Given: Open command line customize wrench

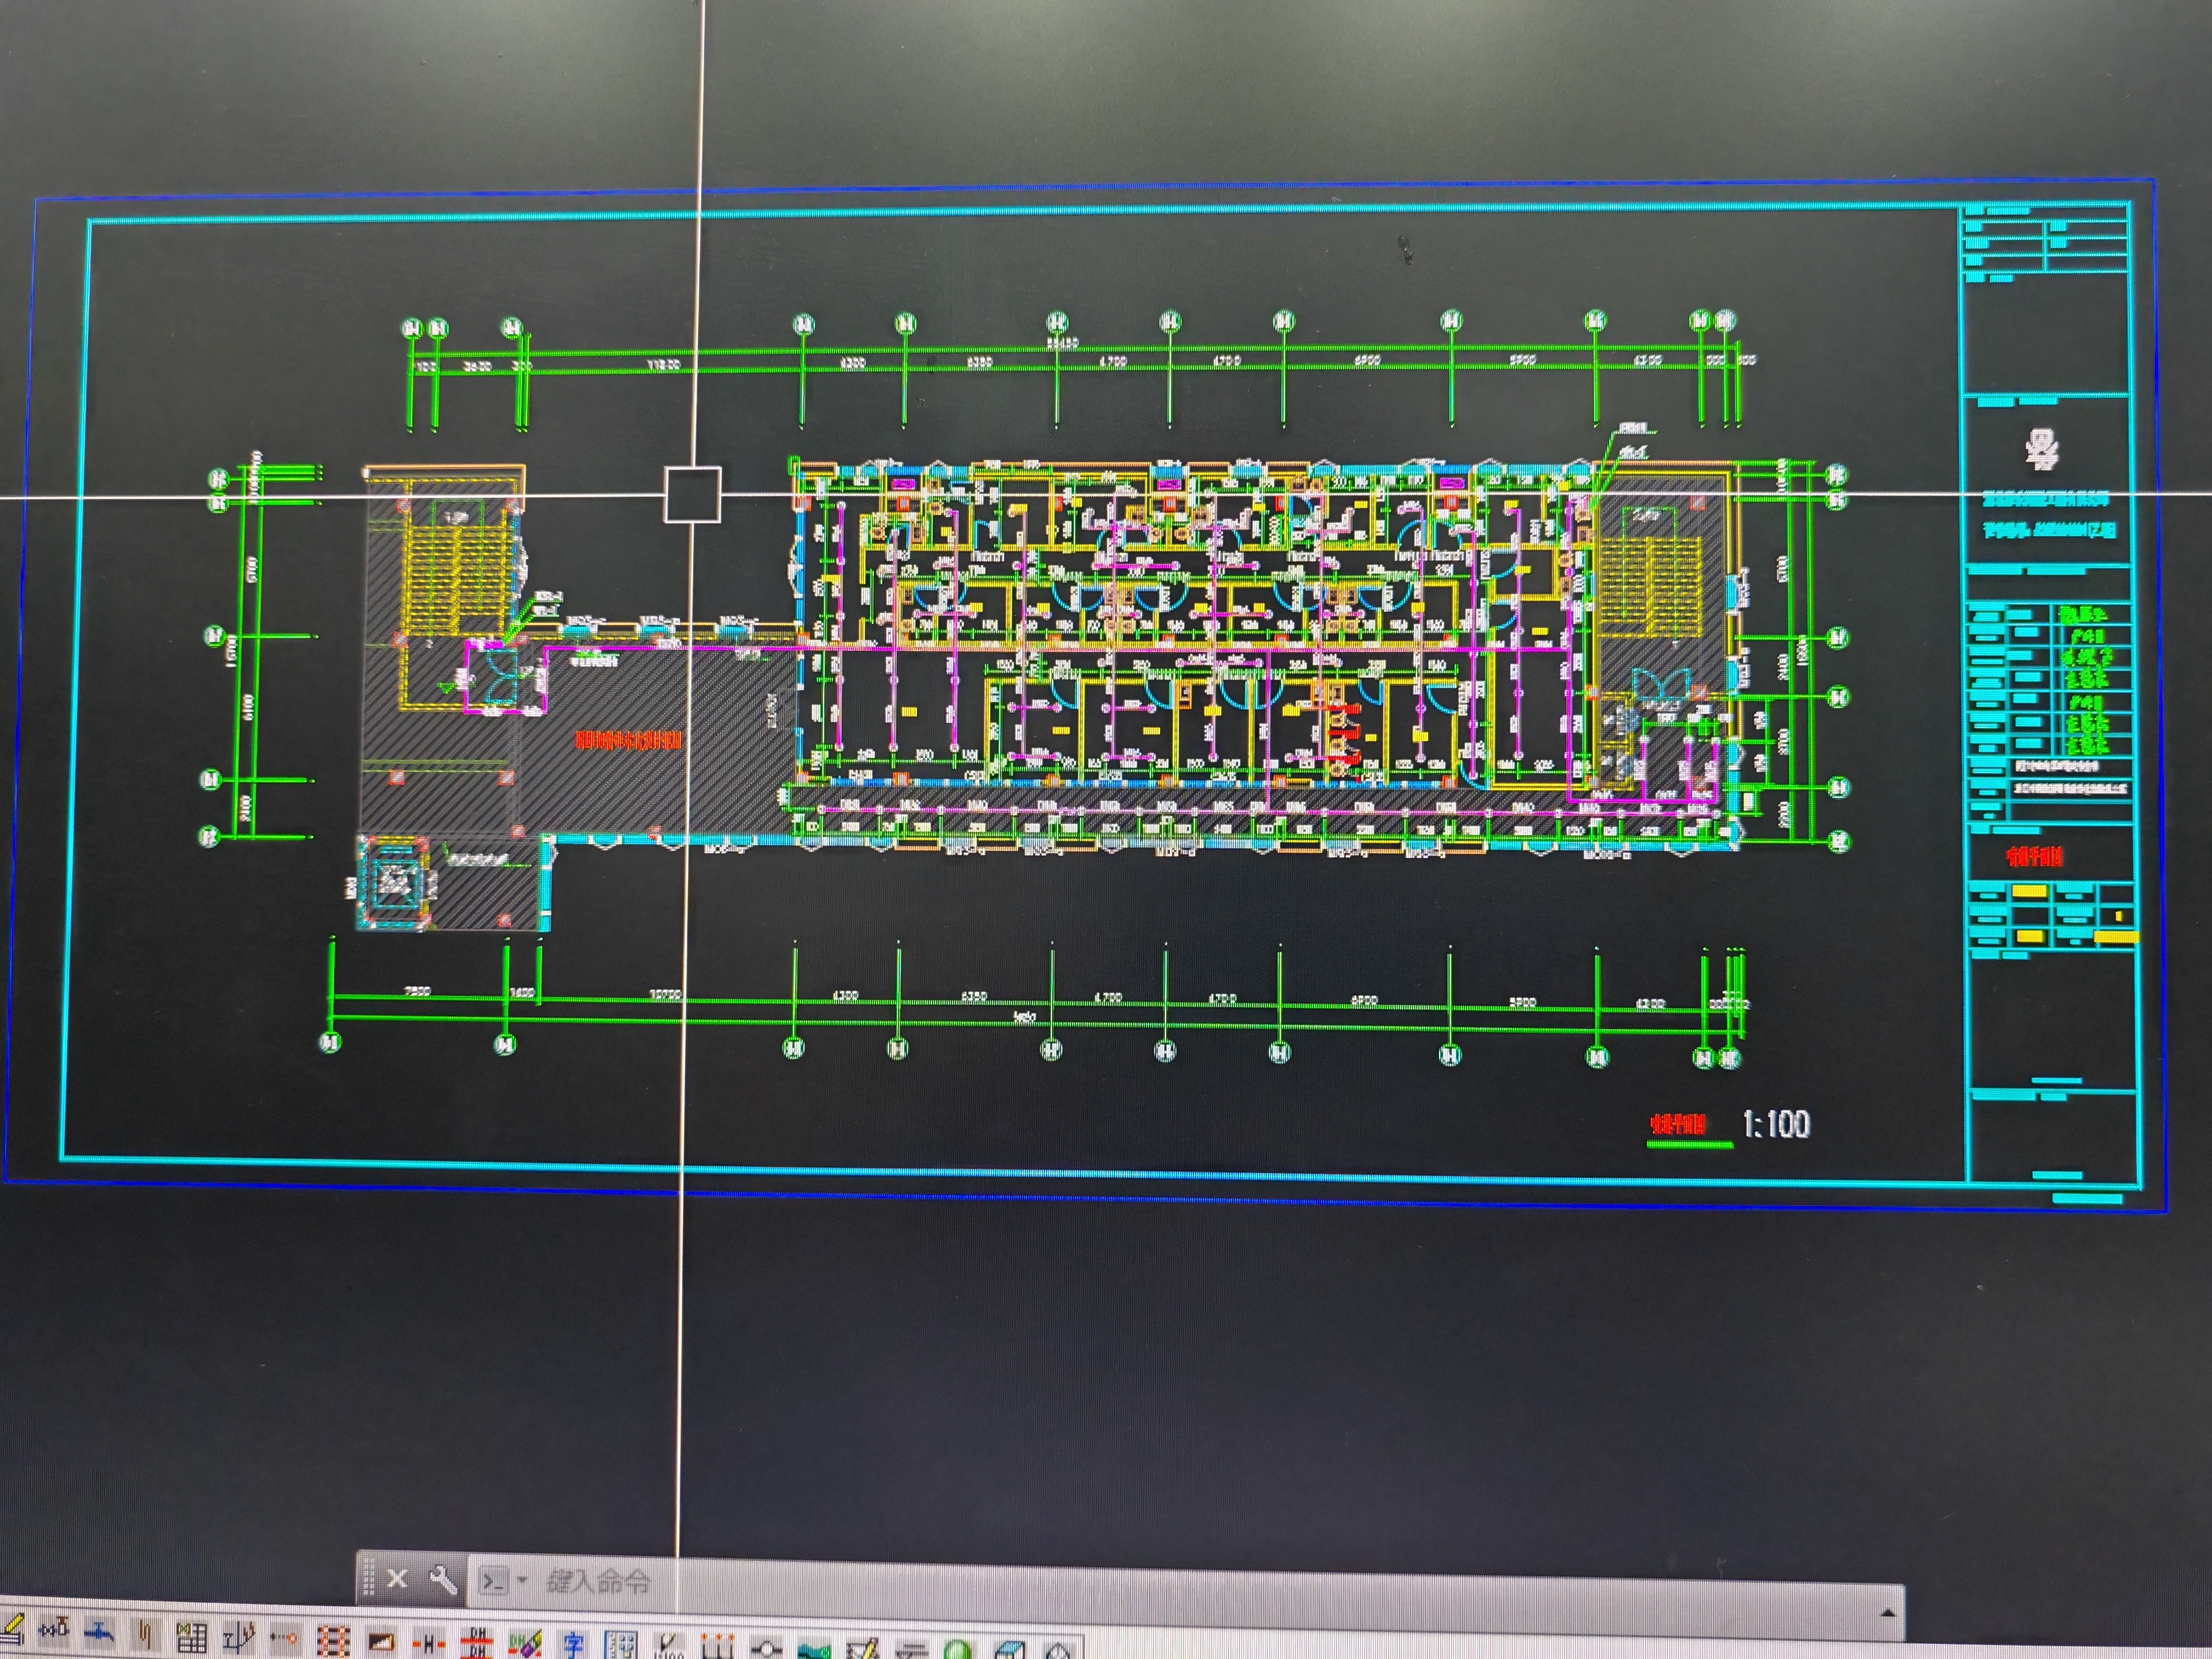Looking at the screenshot, I should coord(443,1580).
